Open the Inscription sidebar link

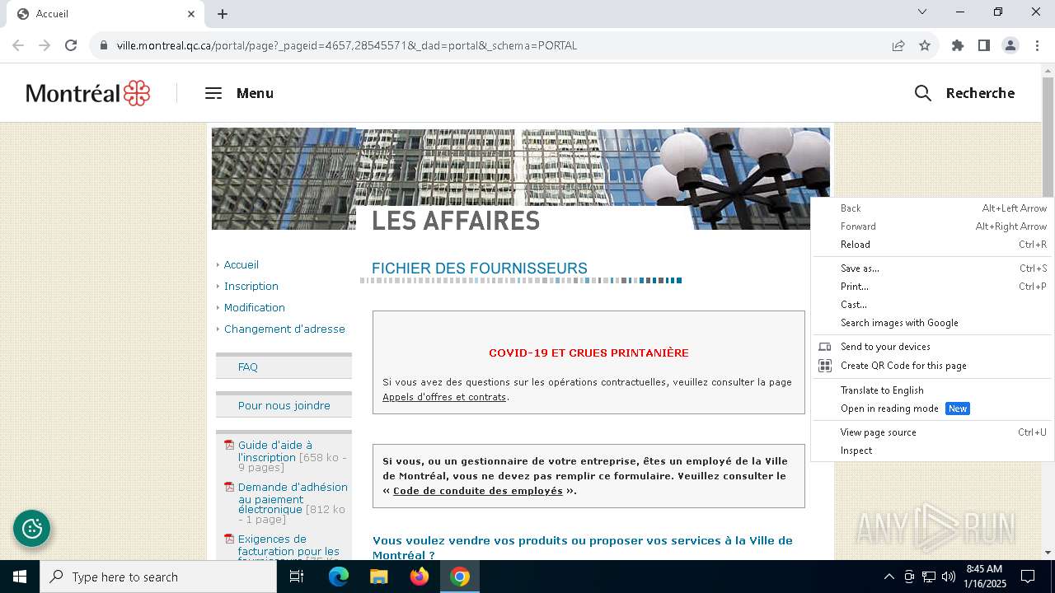tap(251, 286)
